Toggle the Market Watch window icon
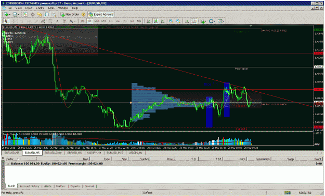The width and height of the screenshot is (325, 196). 25,15
